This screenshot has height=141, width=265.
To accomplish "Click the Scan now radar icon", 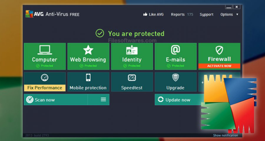I will point(30,100).
